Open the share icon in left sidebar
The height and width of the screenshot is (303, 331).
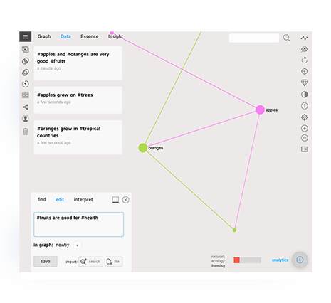pyautogui.click(x=26, y=107)
